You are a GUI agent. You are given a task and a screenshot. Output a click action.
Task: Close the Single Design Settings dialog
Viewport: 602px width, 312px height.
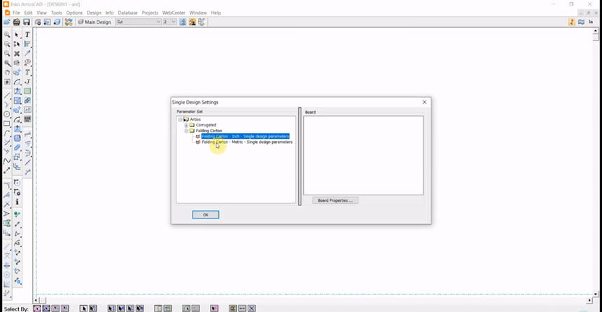(x=424, y=102)
